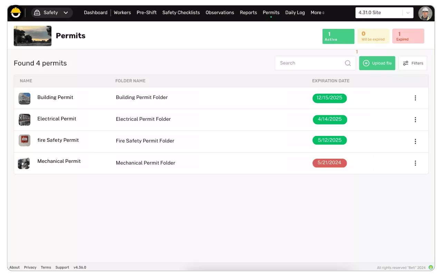Screen dimensions: 442x276
Task: Open the 4.31.0 Site selector
Action: coord(384,13)
